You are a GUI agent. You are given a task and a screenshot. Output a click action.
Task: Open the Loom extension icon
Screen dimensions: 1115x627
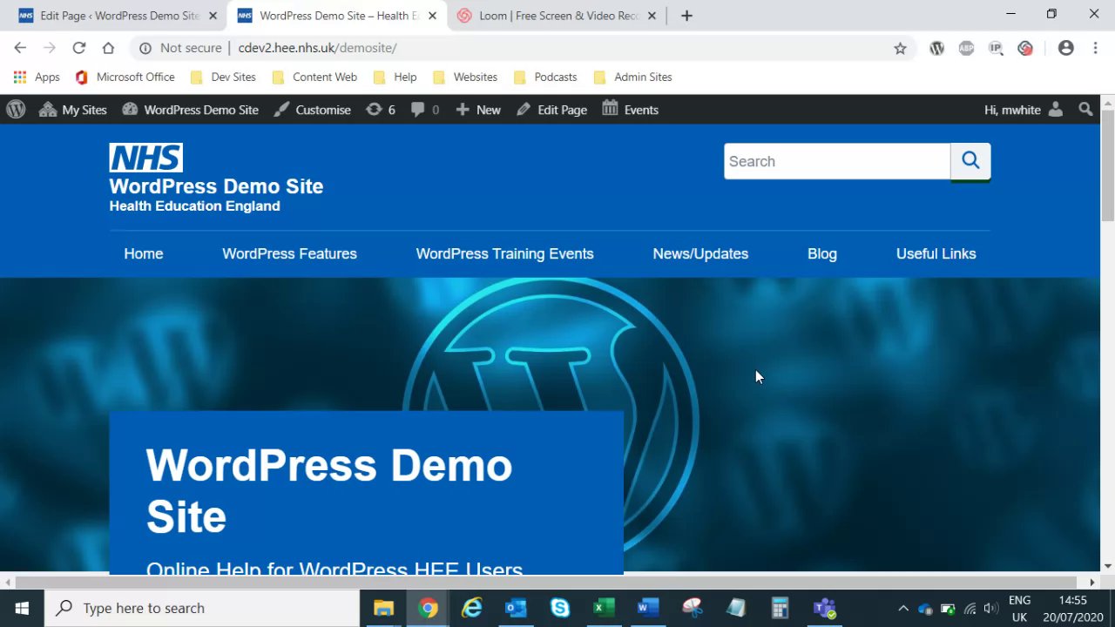[1025, 48]
